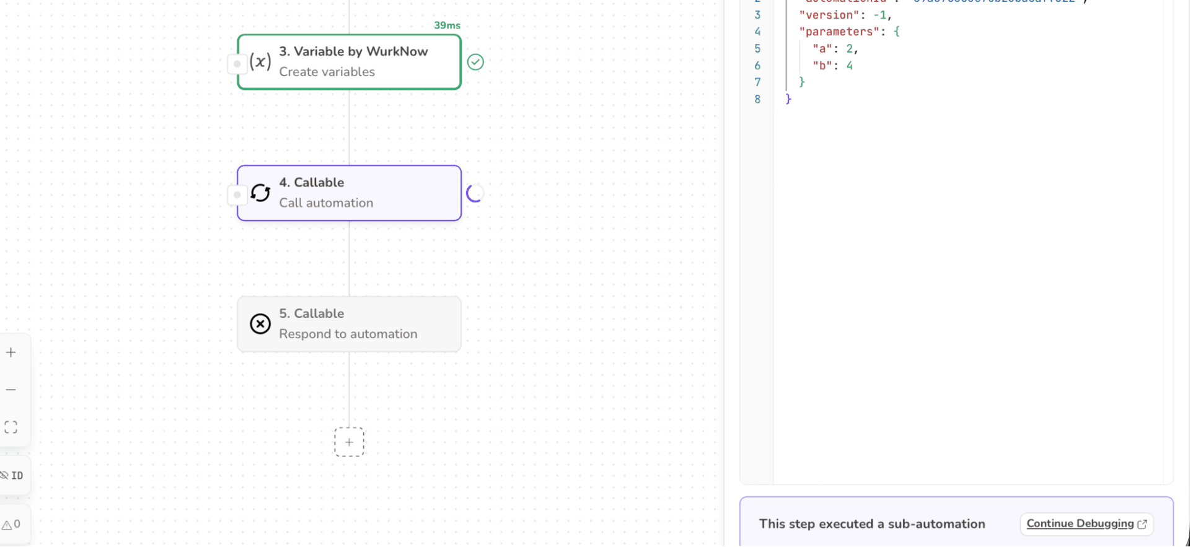Click the sync arrows icon on step 4
The height and width of the screenshot is (547, 1190).
pyautogui.click(x=260, y=193)
